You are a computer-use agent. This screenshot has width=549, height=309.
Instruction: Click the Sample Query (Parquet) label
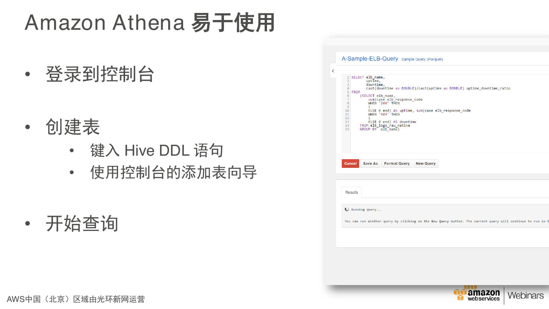pyautogui.click(x=422, y=60)
